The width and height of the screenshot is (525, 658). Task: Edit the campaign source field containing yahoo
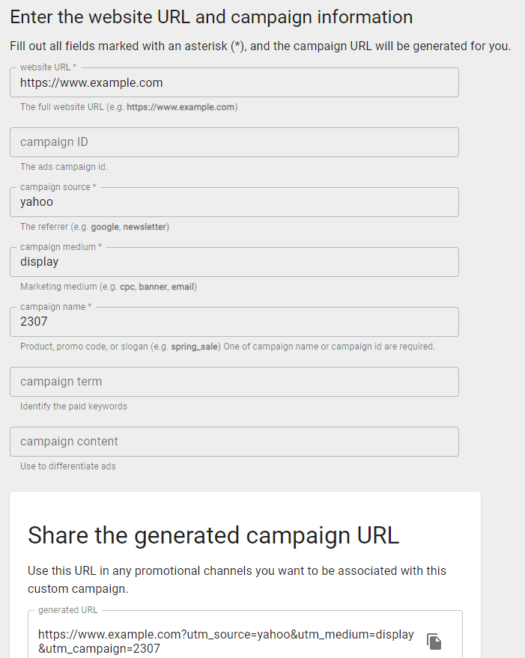(234, 202)
